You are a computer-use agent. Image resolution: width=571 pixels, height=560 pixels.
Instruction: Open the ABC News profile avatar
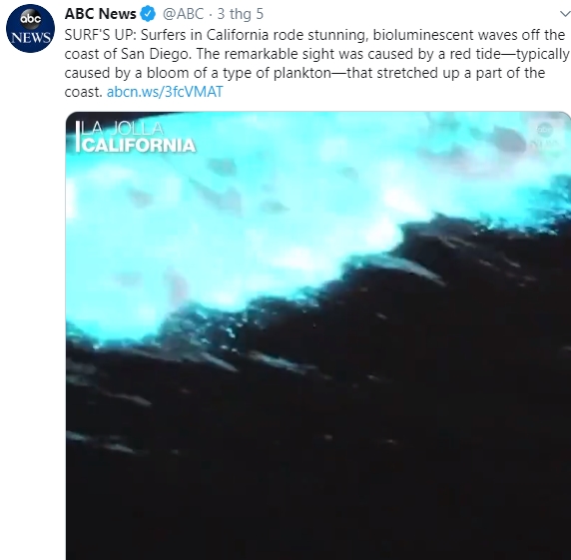(30, 28)
